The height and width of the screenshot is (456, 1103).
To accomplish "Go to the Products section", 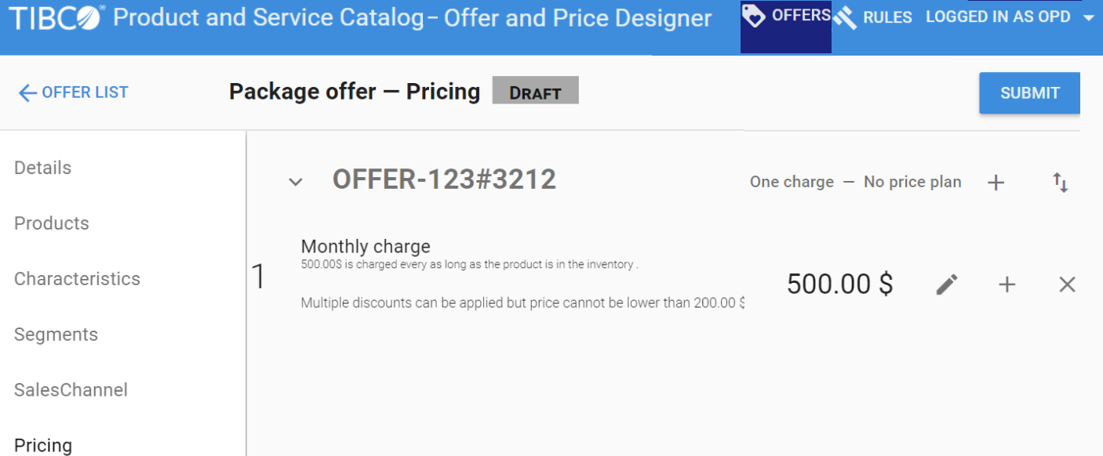I will 52,223.
